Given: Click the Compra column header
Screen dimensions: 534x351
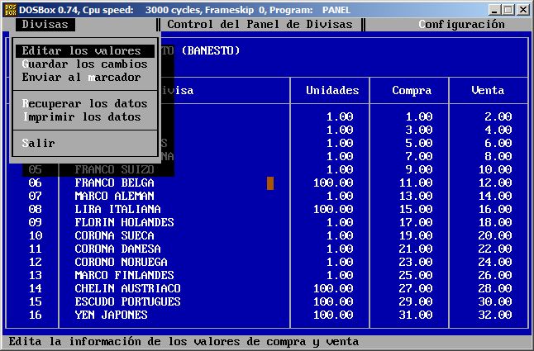Looking at the screenshot, I should [x=412, y=91].
